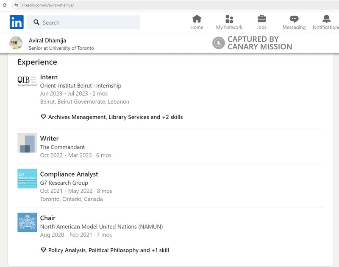Click the profile photo in sticky header
Screen dimensions: 339x267
click(16, 43)
